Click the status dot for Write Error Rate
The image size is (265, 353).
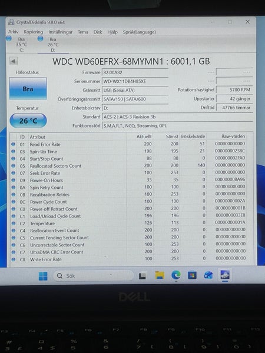tap(14, 259)
